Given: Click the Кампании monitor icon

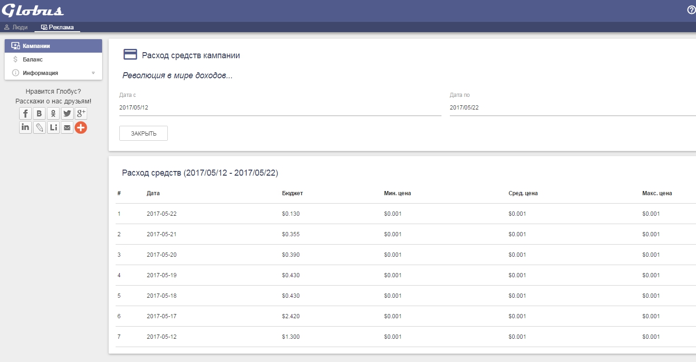Looking at the screenshot, I should [x=15, y=46].
